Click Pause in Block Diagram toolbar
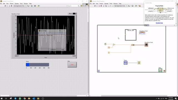 pyautogui.click(x=101, y=6)
